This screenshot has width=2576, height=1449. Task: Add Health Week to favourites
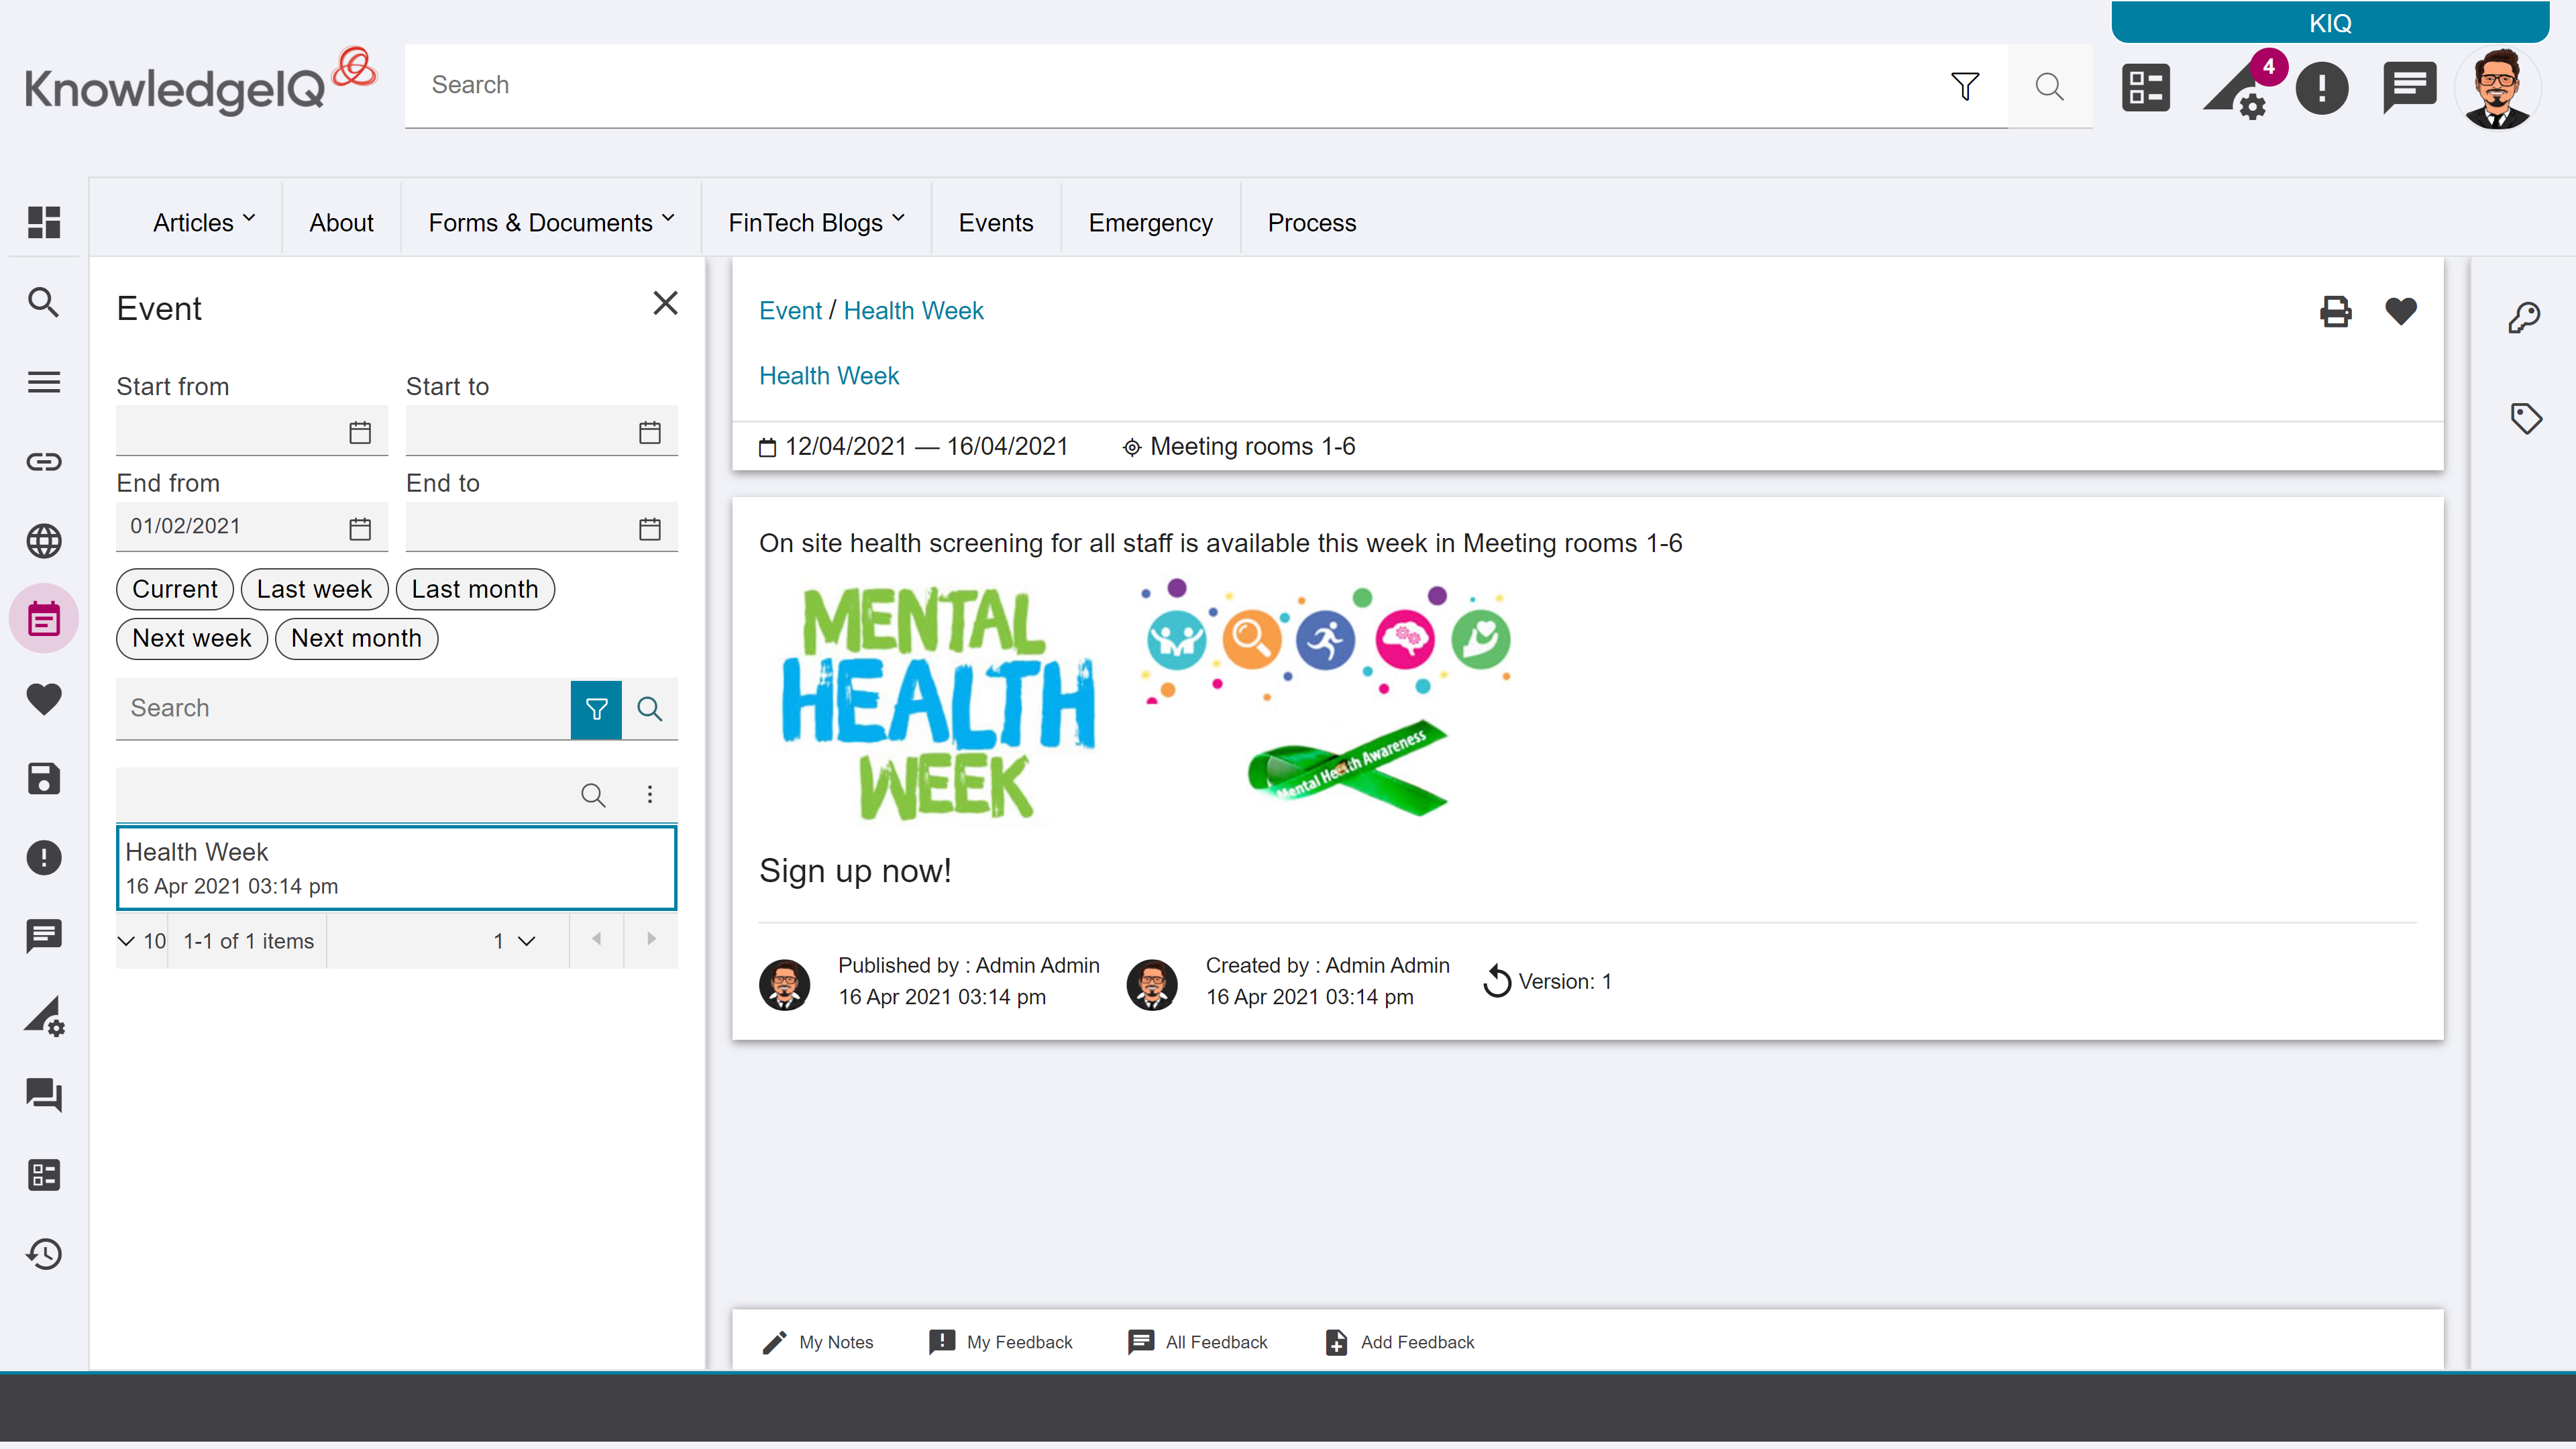point(2400,311)
